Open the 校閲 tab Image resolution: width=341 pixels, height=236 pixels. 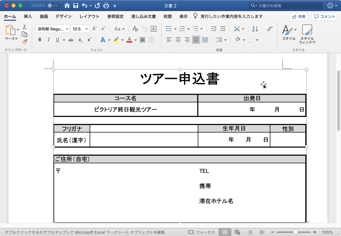pos(168,16)
